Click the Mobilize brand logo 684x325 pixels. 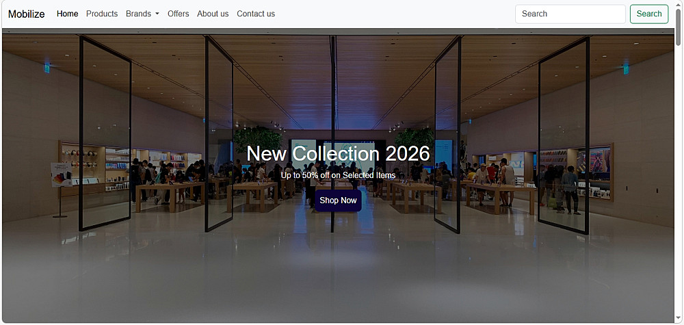(26, 14)
